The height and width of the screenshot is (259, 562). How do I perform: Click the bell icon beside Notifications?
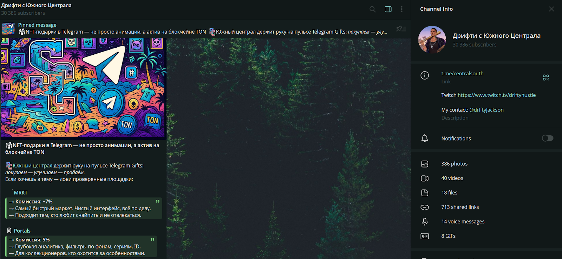click(425, 138)
